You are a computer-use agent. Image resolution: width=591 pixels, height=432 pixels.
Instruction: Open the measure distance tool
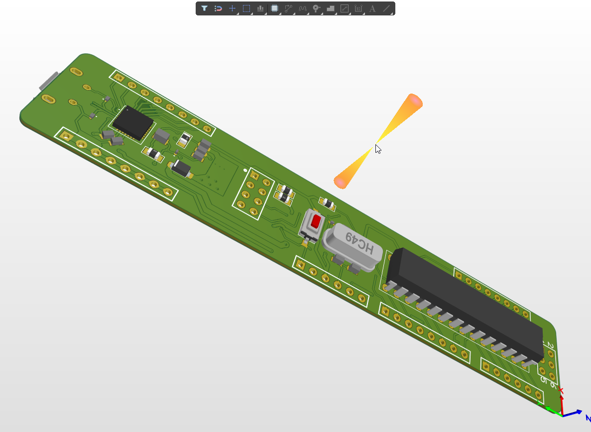tap(345, 8)
